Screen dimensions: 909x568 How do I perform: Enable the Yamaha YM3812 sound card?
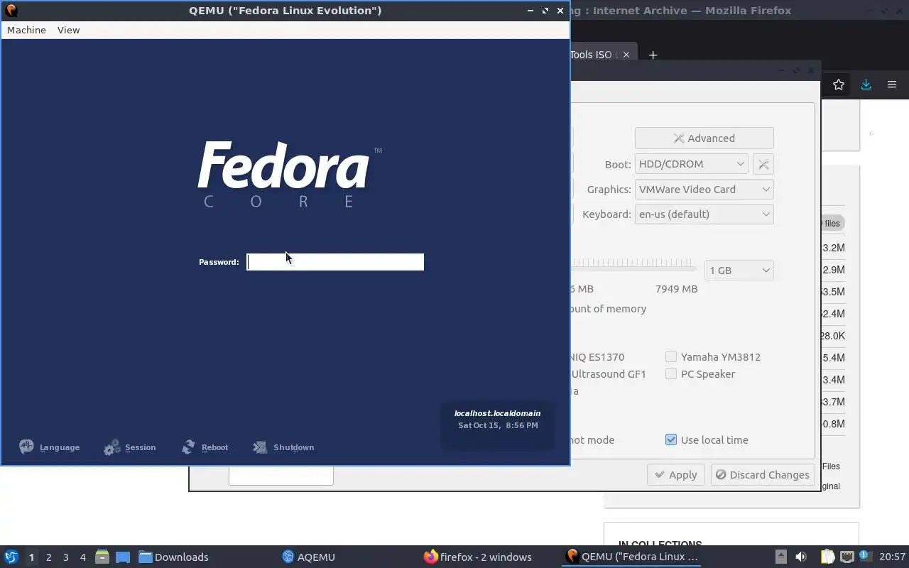[x=671, y=356]
